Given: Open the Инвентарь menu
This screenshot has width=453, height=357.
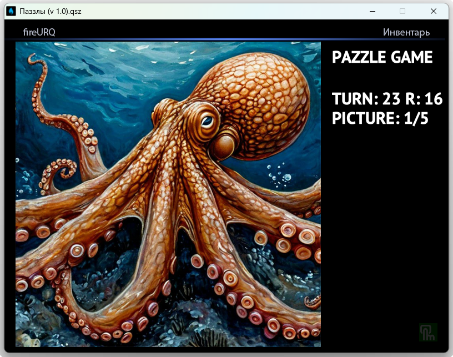Looking at the screenshot, I should pos(406,32).
